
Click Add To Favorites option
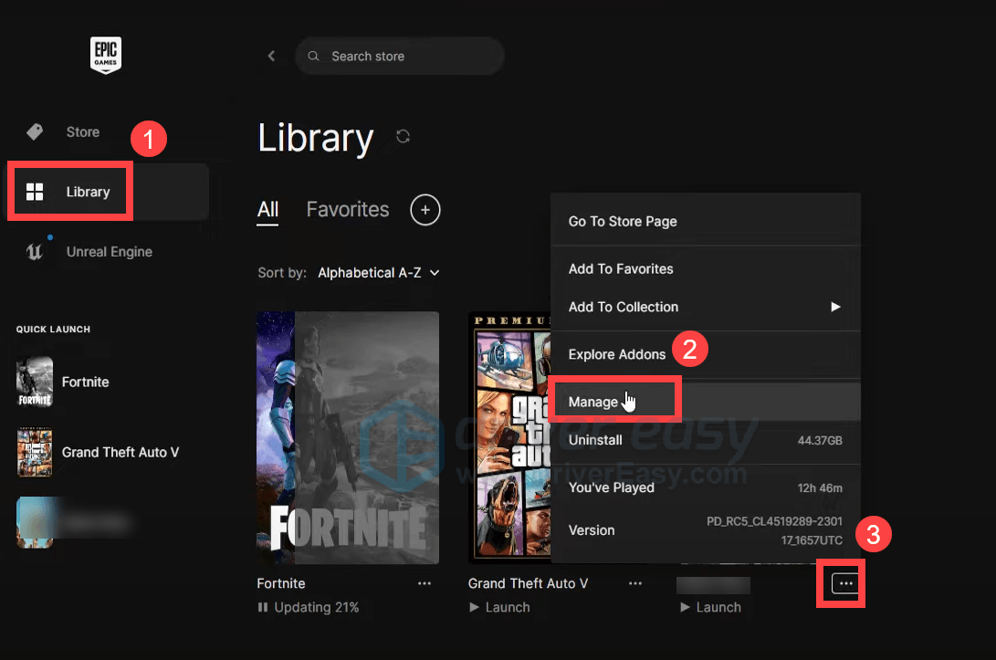(621, 269)
